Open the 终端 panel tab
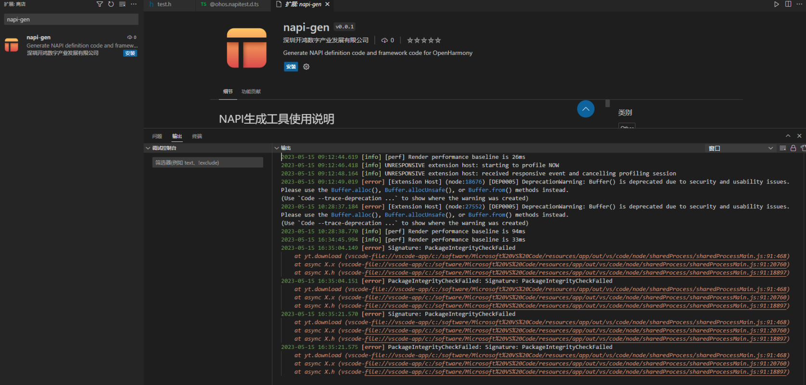806x385 pixels. [197, 136]
